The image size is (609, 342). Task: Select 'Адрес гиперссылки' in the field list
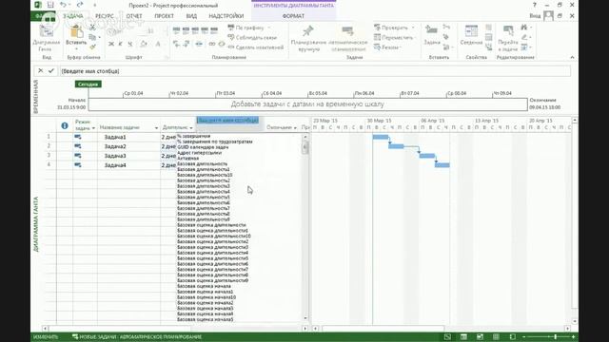tap(199, 153)
